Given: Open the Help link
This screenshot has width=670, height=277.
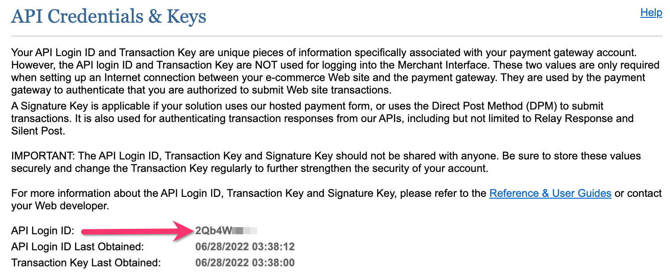Looking at the screenshot, I should (x=651, y=12).
